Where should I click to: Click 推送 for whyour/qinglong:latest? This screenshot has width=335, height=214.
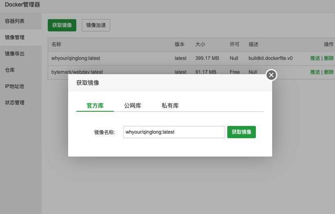pos(315,58)
